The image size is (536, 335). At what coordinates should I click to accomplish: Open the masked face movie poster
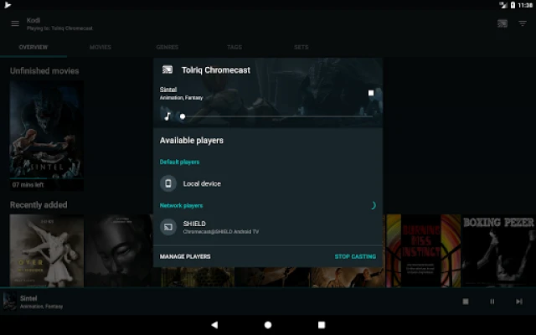(119, 250)
